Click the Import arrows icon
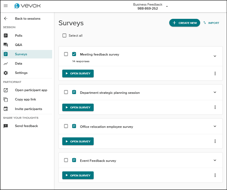This screenshot has height=190, width=227. coord(205,23)
